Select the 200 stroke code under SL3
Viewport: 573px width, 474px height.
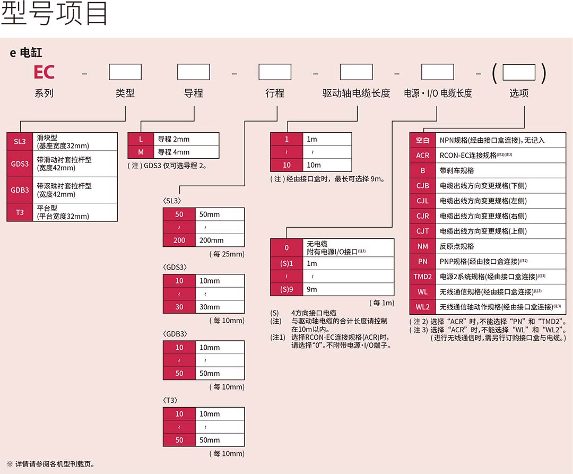click(179, 240)
